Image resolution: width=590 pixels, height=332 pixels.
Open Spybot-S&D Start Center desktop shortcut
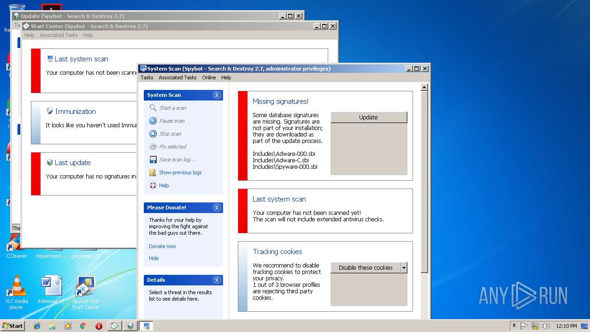click(x=86, y=292)
